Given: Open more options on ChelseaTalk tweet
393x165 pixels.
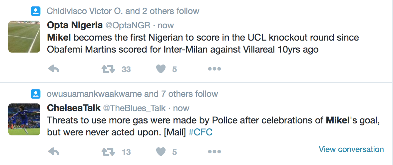Looking at the screenshot, I should [214, 152].
